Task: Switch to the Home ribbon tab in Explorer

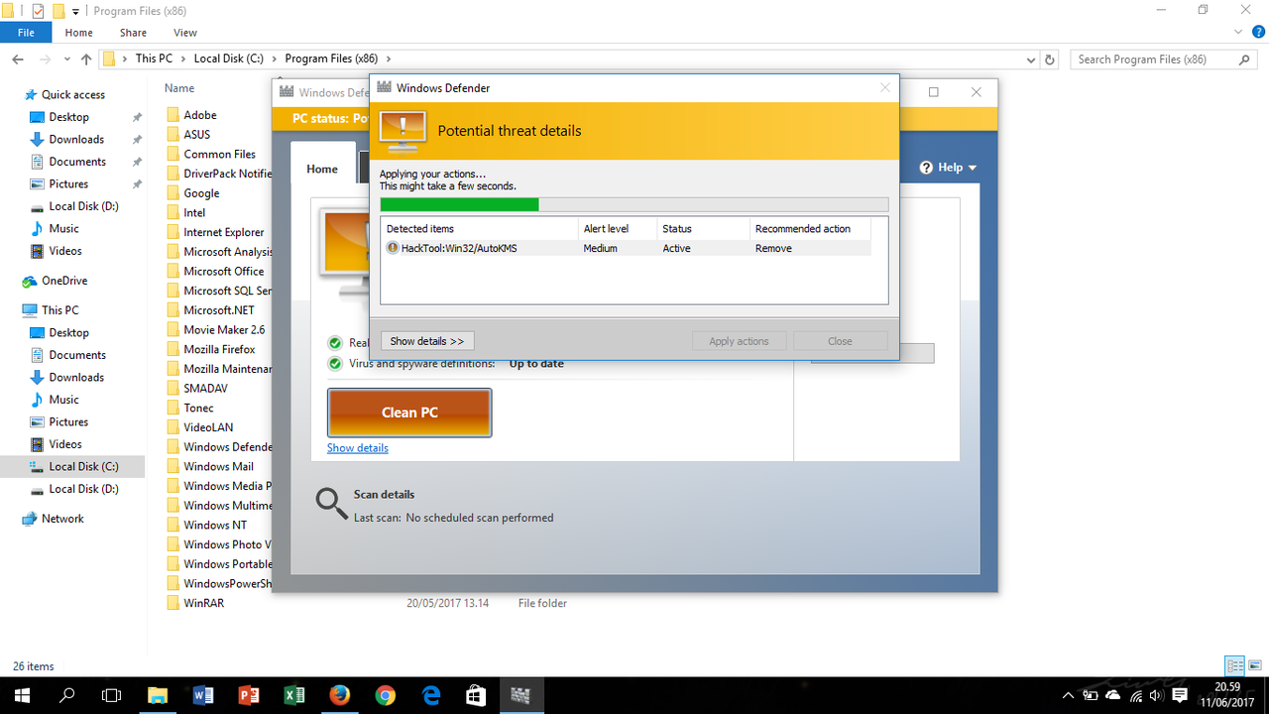Action: [x=79, y=33]
